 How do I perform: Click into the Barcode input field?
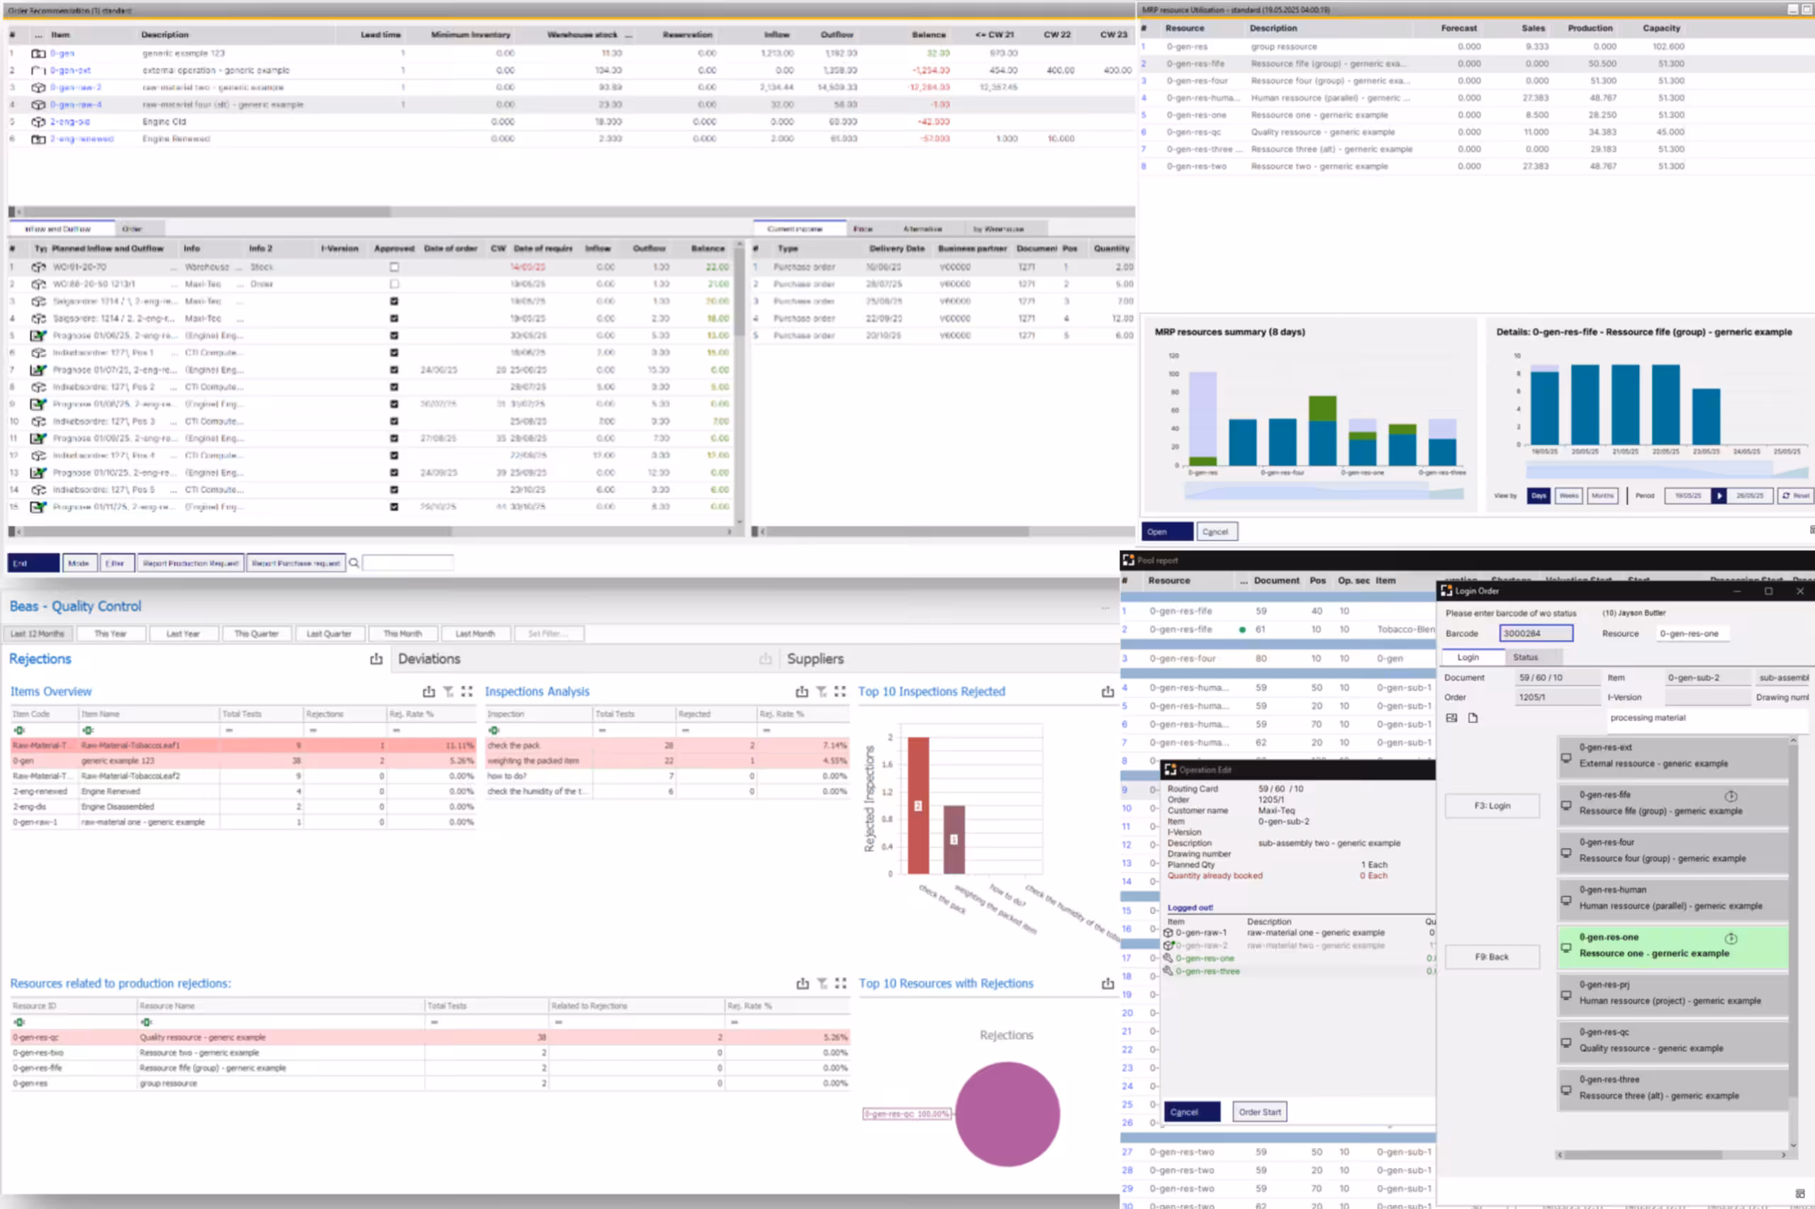[x=1536, y=633]
